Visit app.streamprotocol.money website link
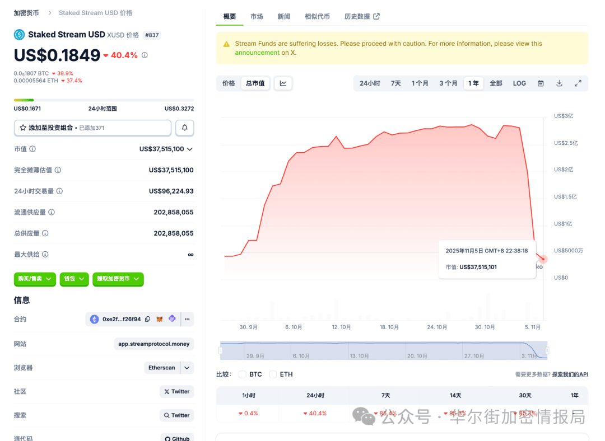Image resolution: width=605 pixels, height=441 pixels. (153, 344)
